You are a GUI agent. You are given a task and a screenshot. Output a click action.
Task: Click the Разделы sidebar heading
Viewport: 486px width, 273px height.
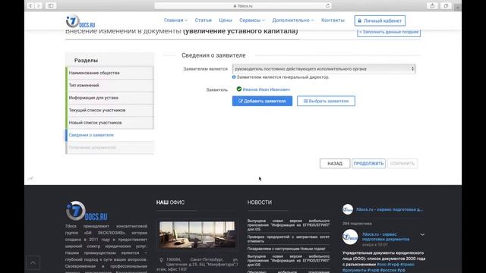[x=86, y=61]
